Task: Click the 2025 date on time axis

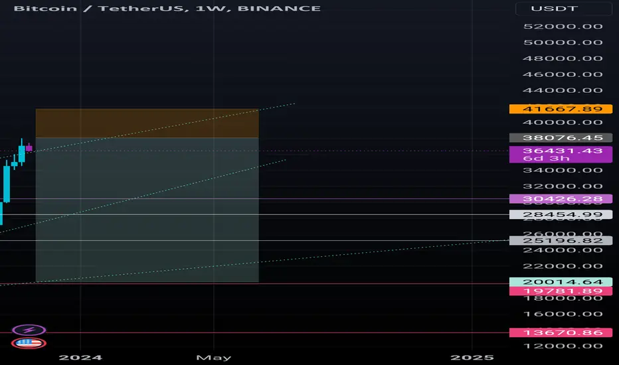Action: pos(473,357)
